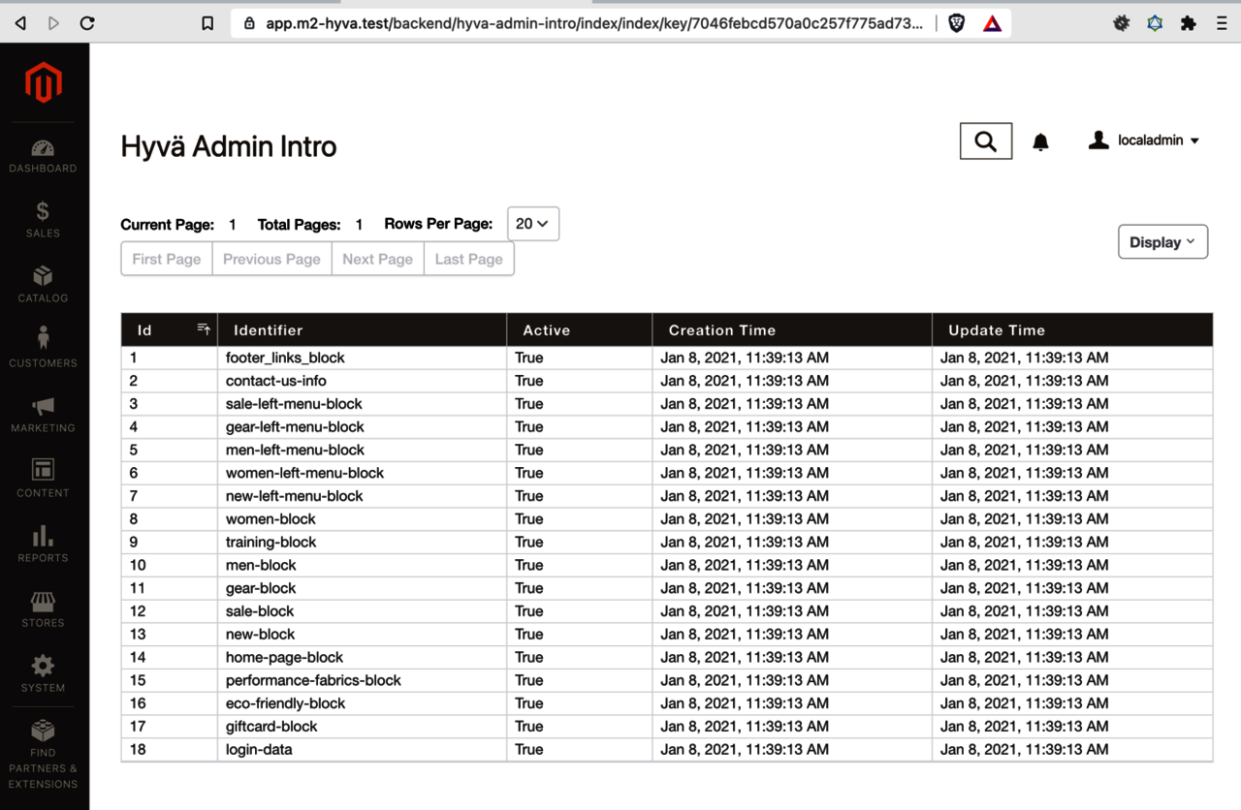
Task: Open the Stores sidebar menu
Action: (43, 609)
